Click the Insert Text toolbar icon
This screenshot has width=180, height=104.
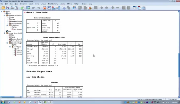point(144,8)
